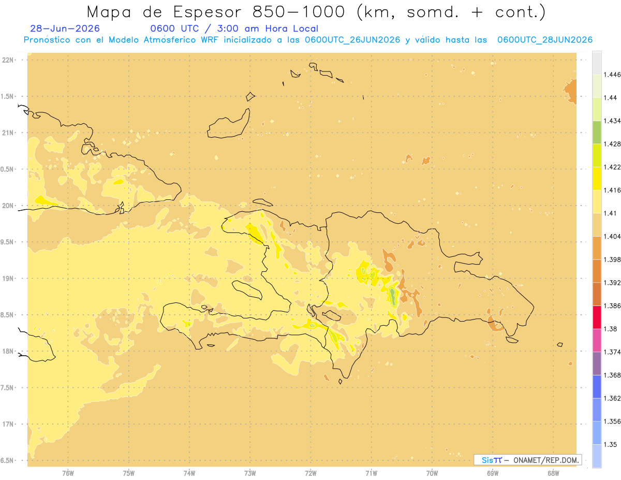
Task: Click the longitude label '75W'
Action: coord(129,474)
